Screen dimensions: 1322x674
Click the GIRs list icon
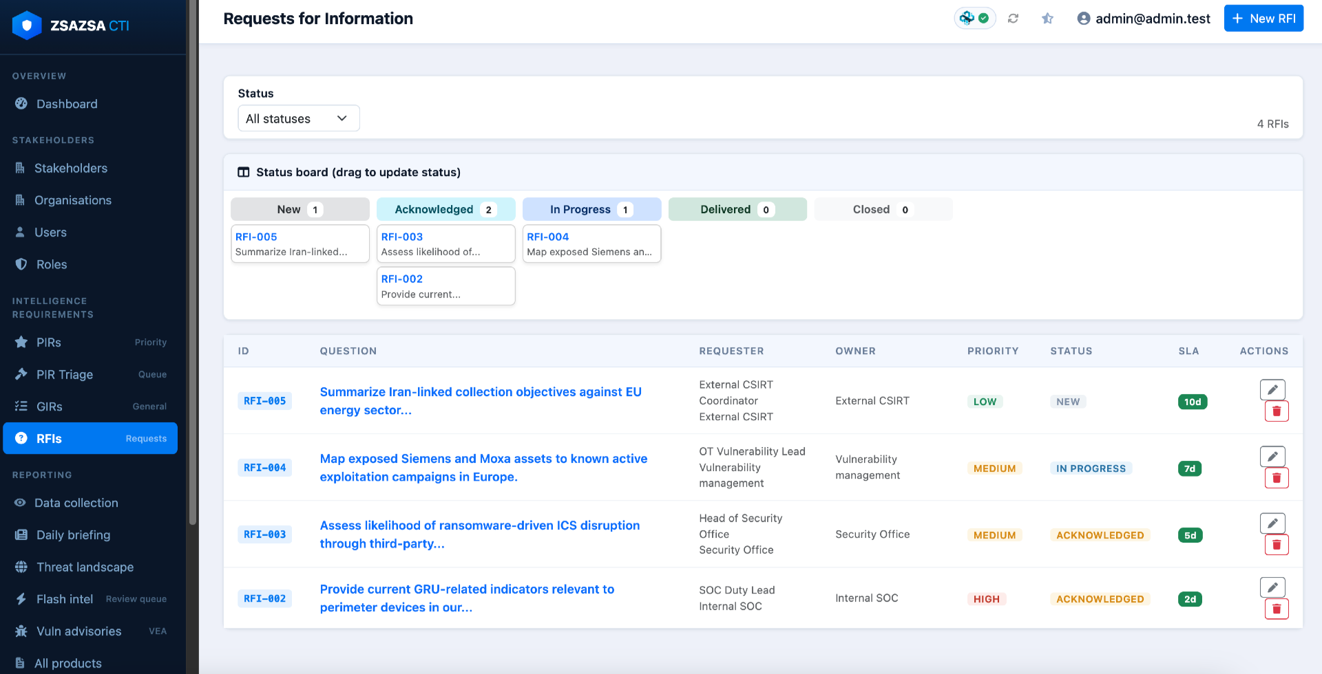tap(21, 406)
